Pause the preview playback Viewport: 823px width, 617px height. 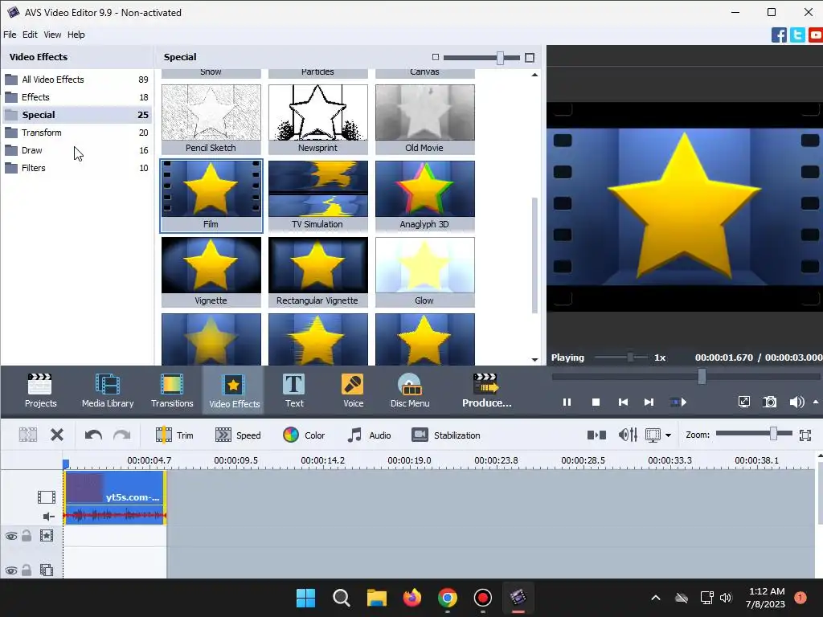coord(567,402)
